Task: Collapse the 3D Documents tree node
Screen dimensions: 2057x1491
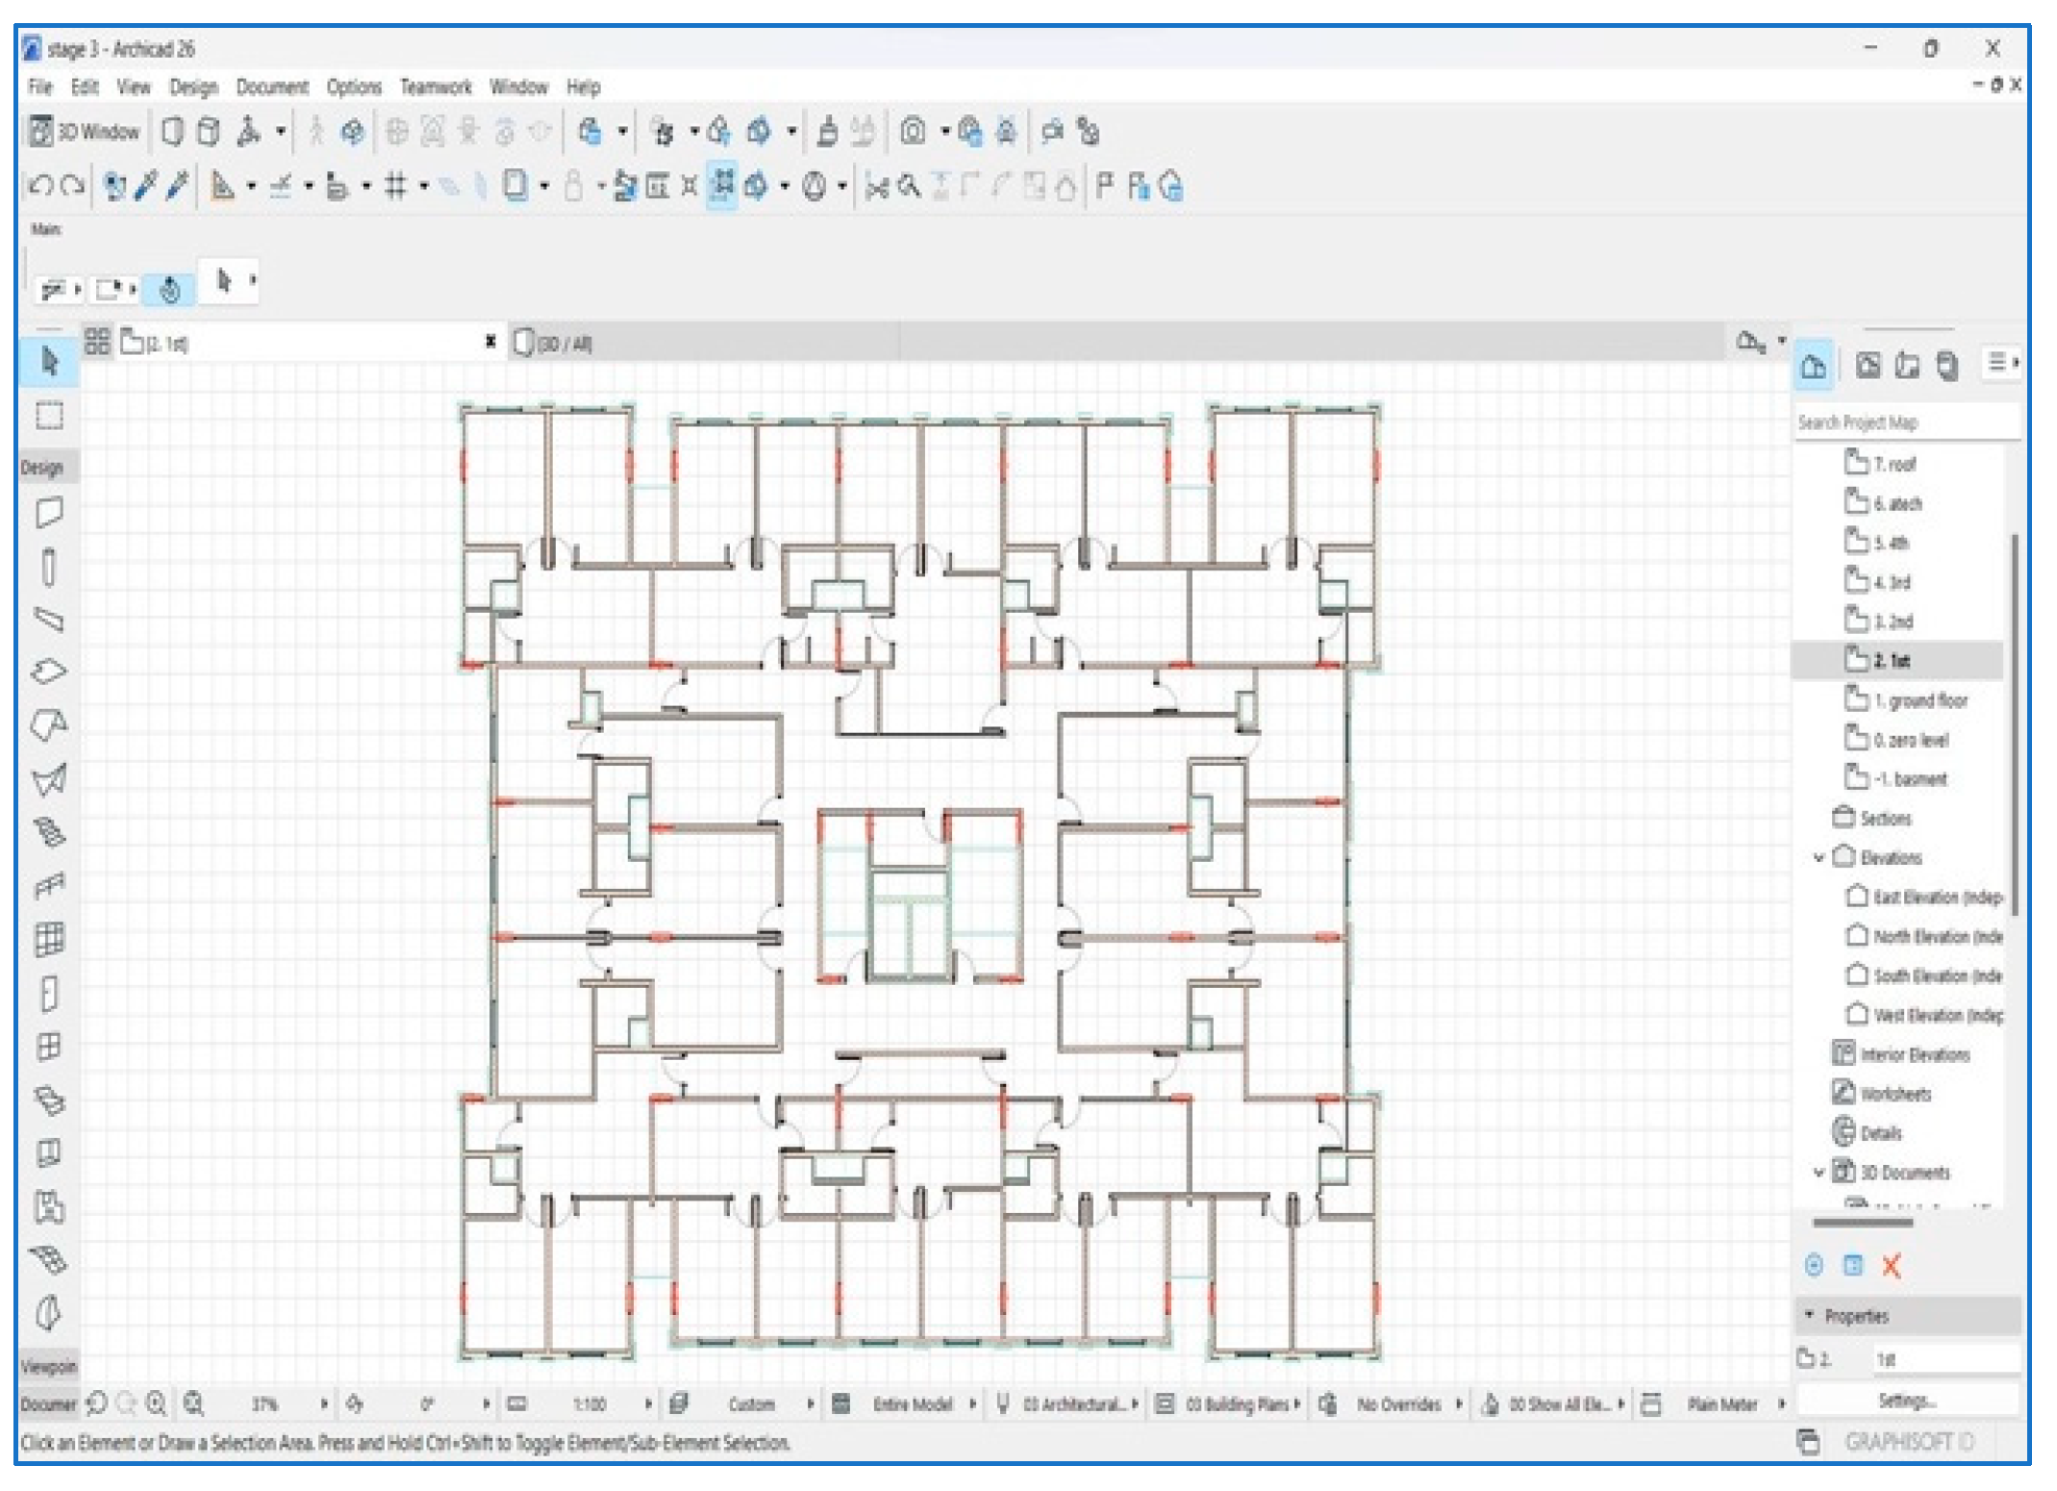Action: (x=1819, y=1173)
